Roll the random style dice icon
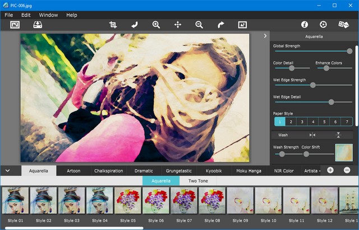Viewport: 359px width, 230px height. pyautogui.click(x=343, y=25)
